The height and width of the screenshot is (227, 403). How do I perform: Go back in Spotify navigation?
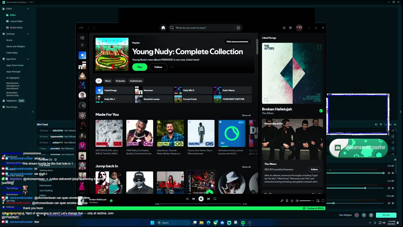click(88, 28)
